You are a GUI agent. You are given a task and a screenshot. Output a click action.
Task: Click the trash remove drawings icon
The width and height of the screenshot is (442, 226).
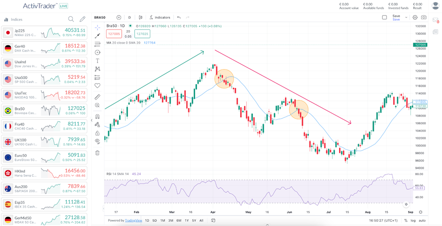pos(97,153)
